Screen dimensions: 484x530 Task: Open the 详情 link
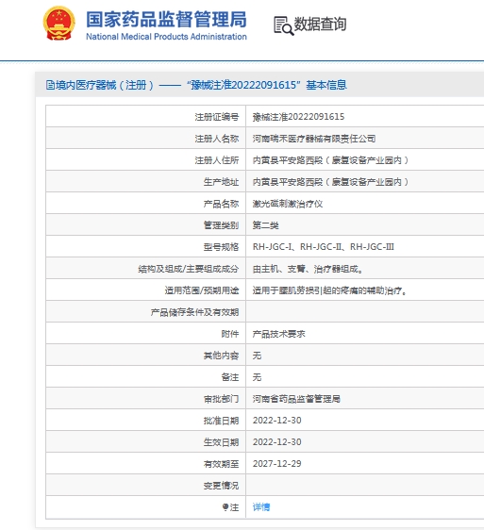point(261,507)
